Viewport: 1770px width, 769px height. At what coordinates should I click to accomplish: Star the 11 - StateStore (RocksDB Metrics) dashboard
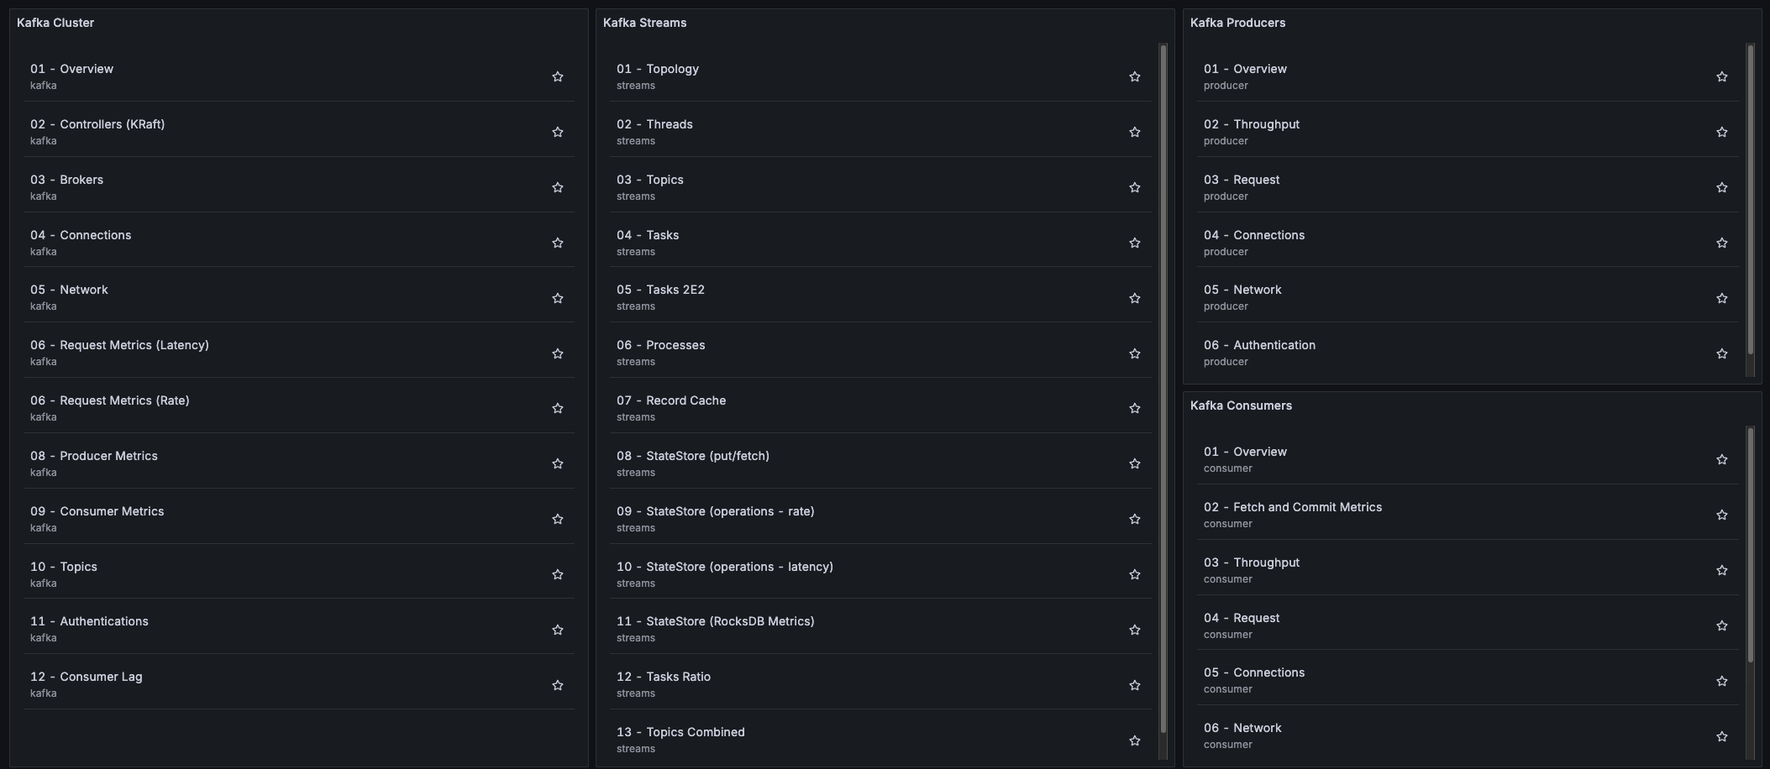click(1135, 630)
